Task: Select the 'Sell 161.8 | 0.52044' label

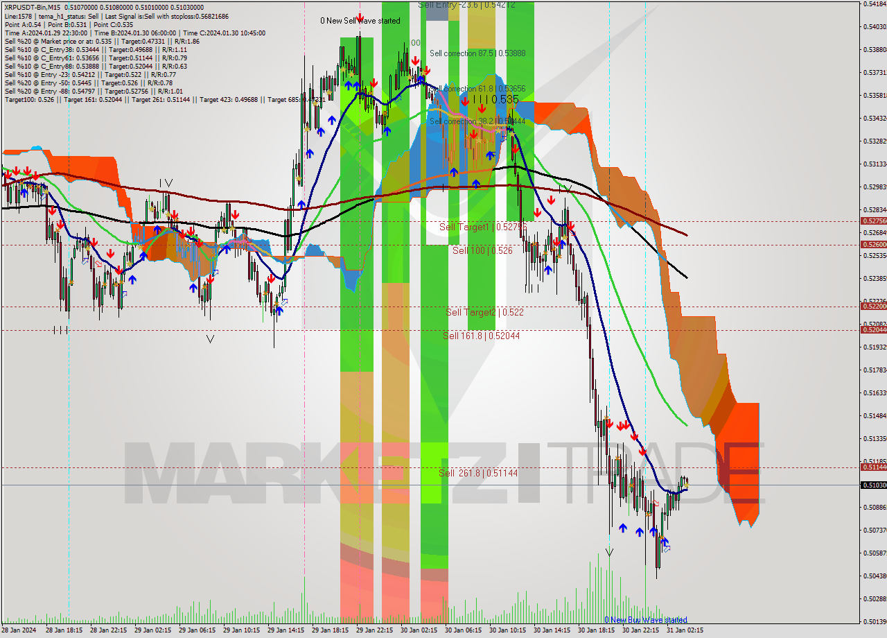Action: pos(481,335)
